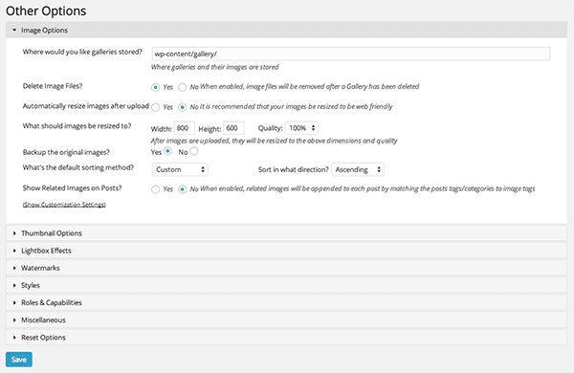This screenshot has width=574, height=373.
Task: Choose No for automatic image resize
Action: pyautogui.click(x=183, y=107)
